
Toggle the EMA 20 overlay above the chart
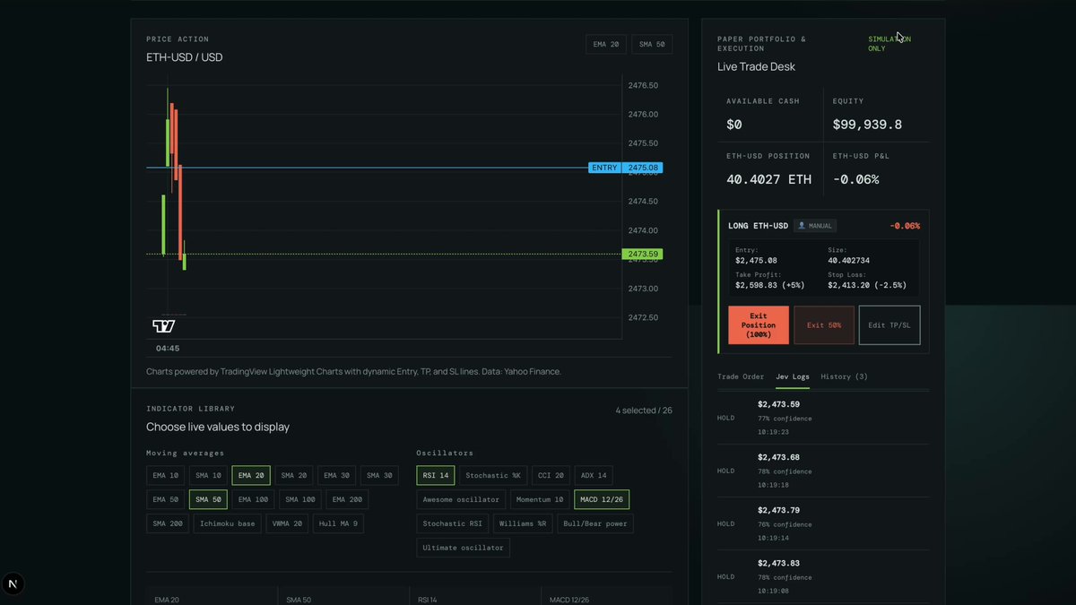tap(606, 44)
